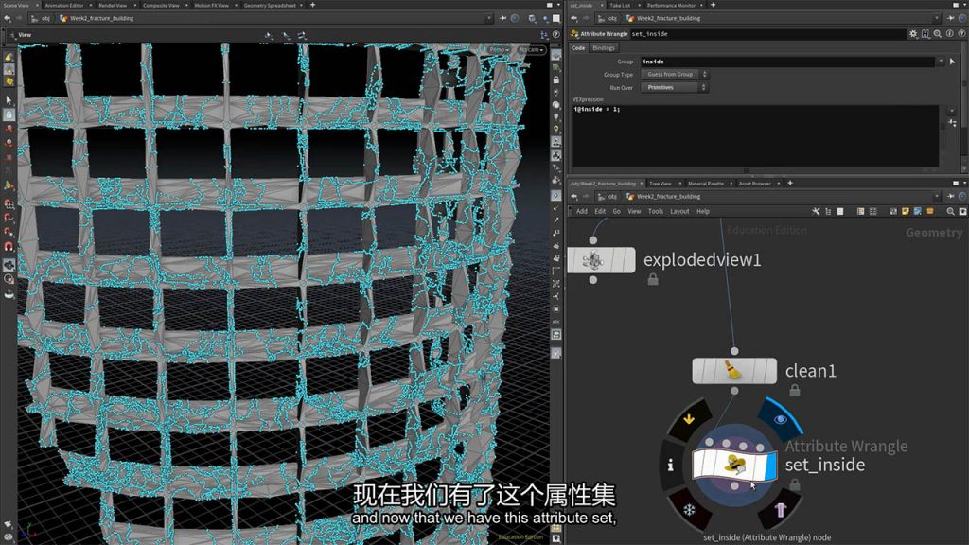Viewport: 969px width, 545px height.
Task: Click the group selection arrow beside the Group field
Action: click(952, 62)
